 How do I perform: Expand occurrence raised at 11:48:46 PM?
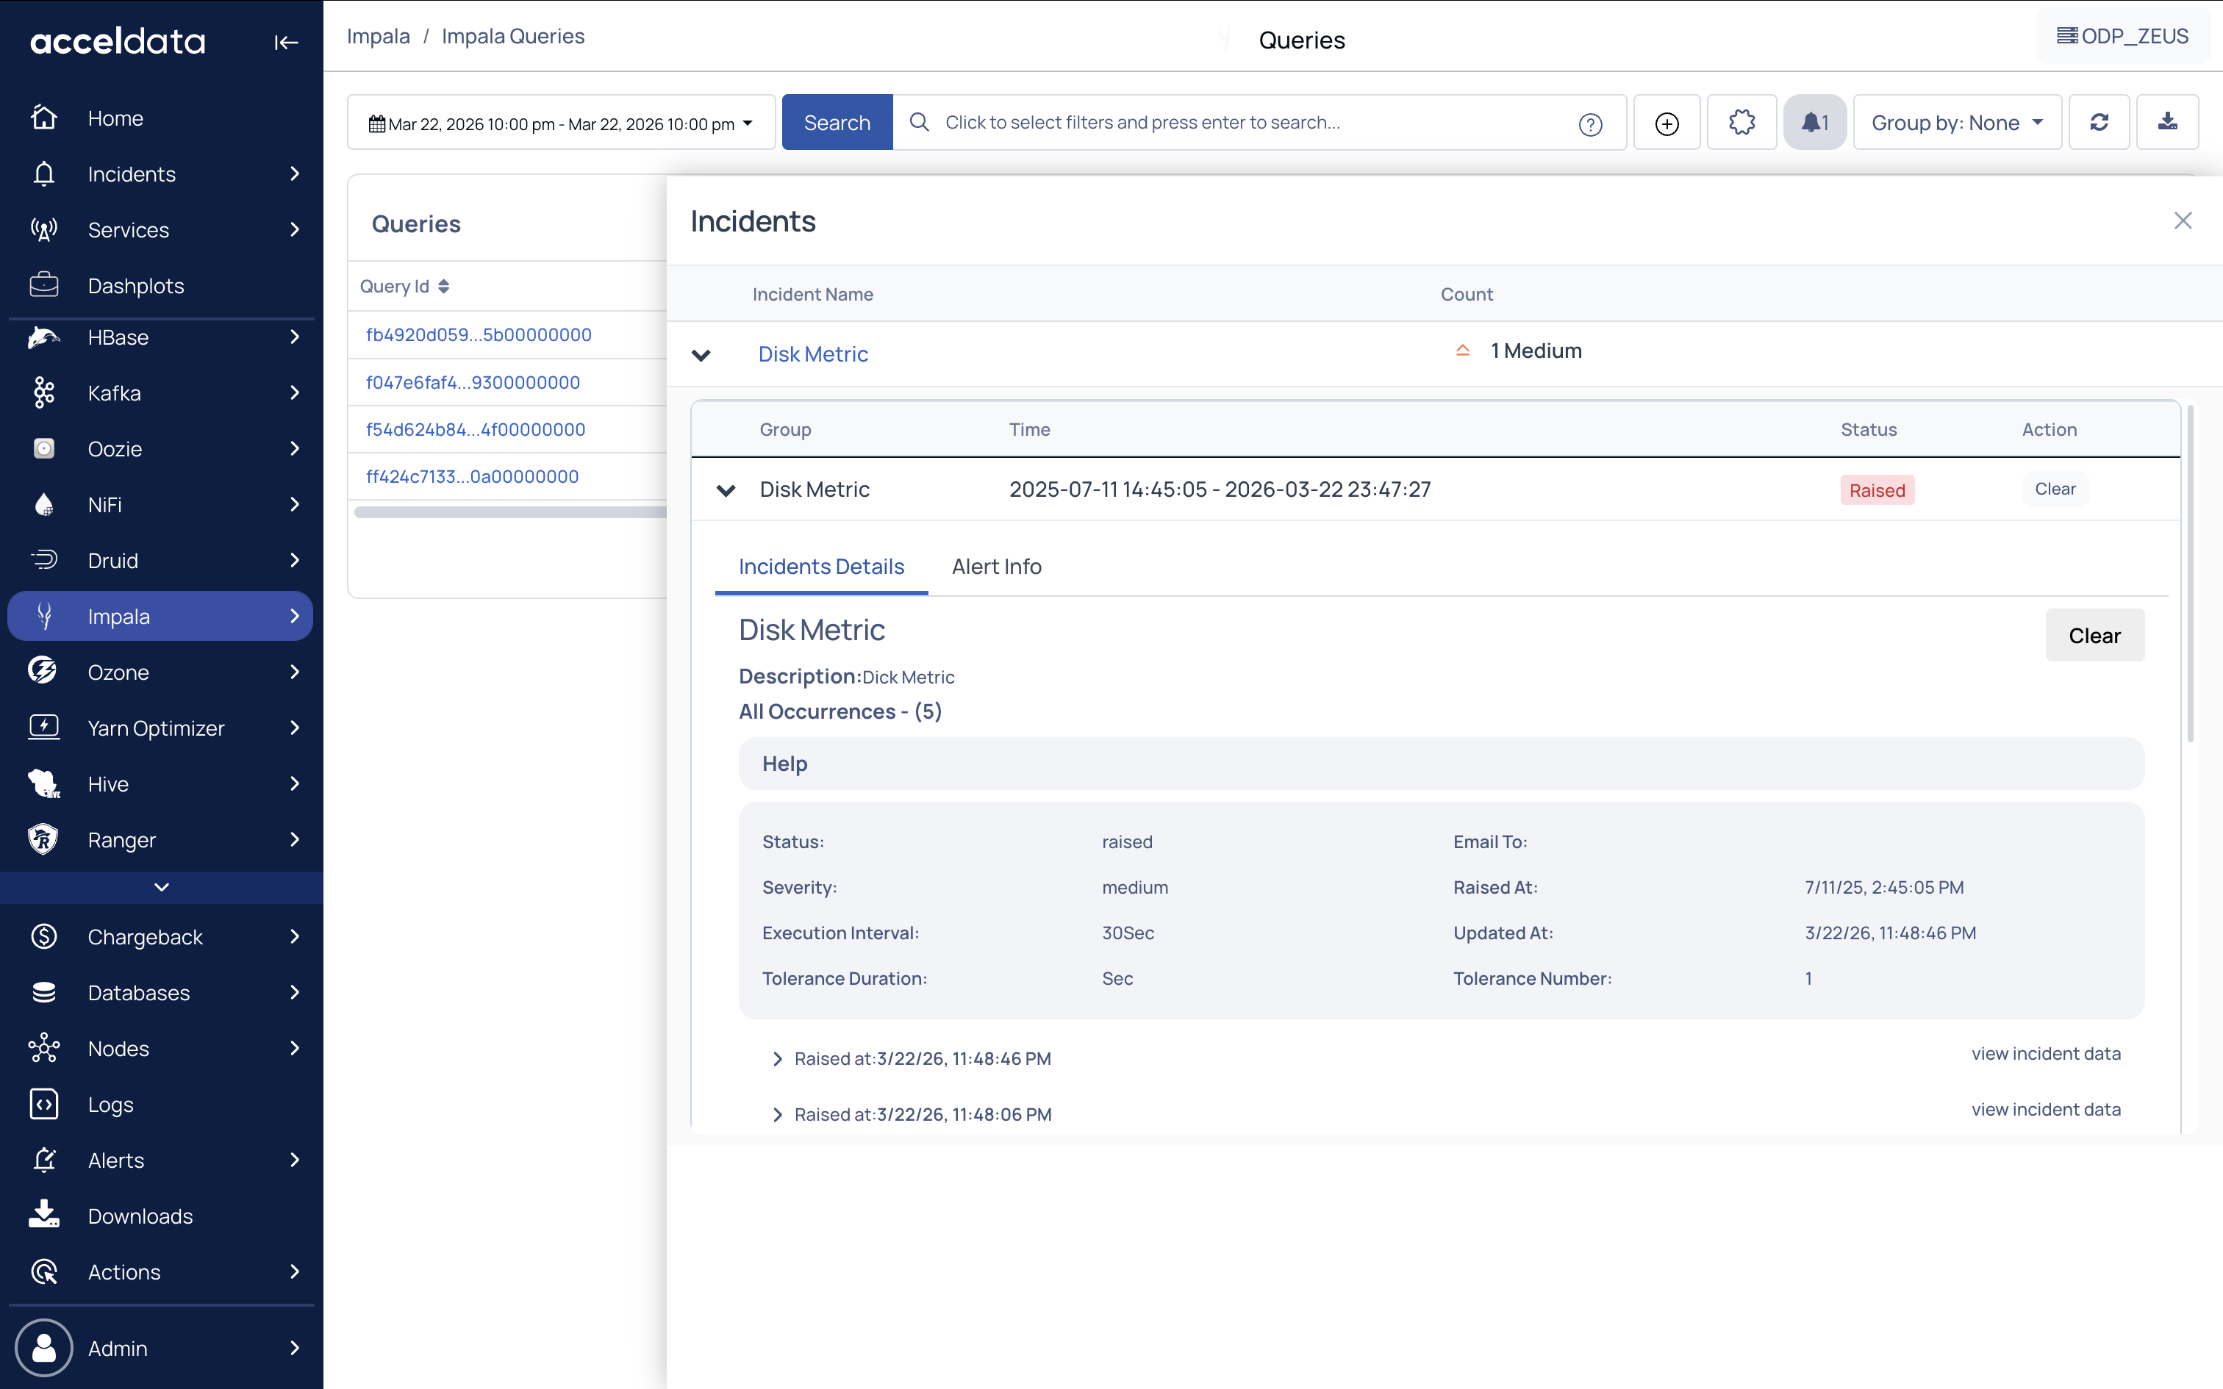777,1058
